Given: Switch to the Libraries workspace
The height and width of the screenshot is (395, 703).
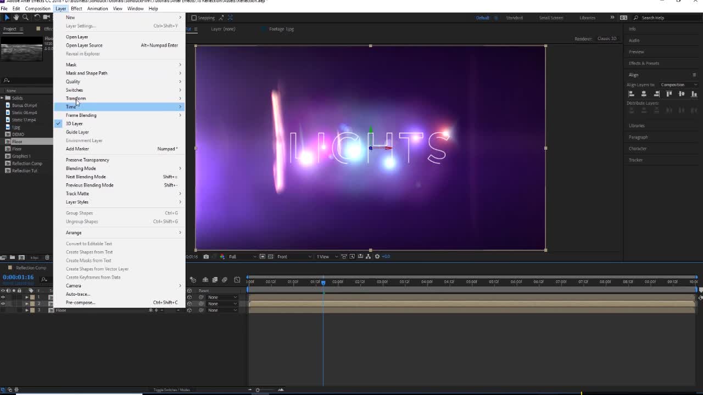Looking at the screenshot, I should point(587,18).
